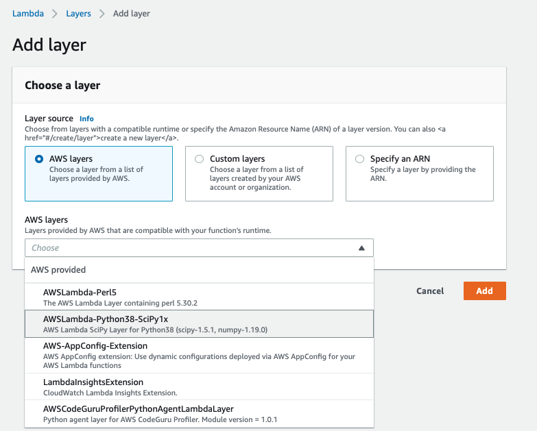Click the Add layer page title
The width and height of the screenshot is (537, 431).
[x=49, y=45]
